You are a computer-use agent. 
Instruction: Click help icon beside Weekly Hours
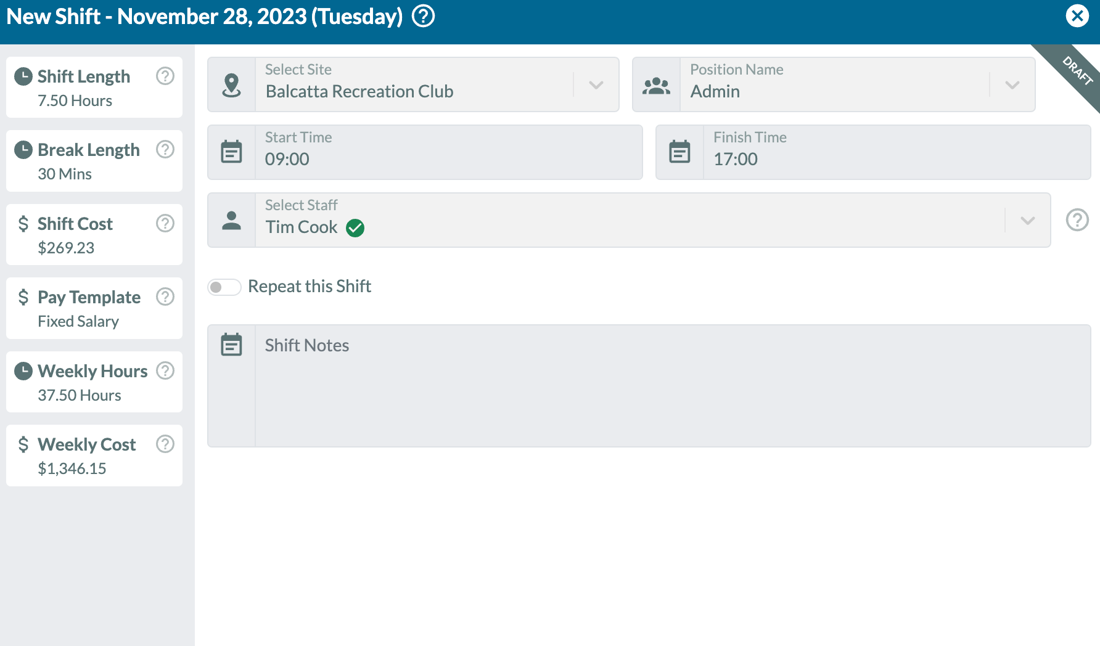tap(165, 370)
